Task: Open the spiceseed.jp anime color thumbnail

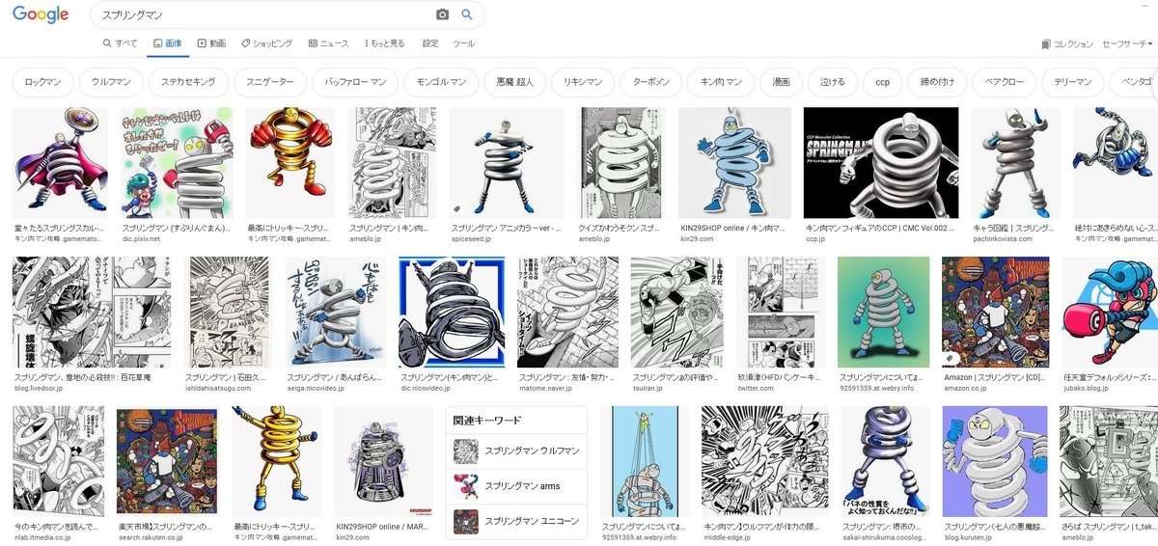Action: (508, 163)
